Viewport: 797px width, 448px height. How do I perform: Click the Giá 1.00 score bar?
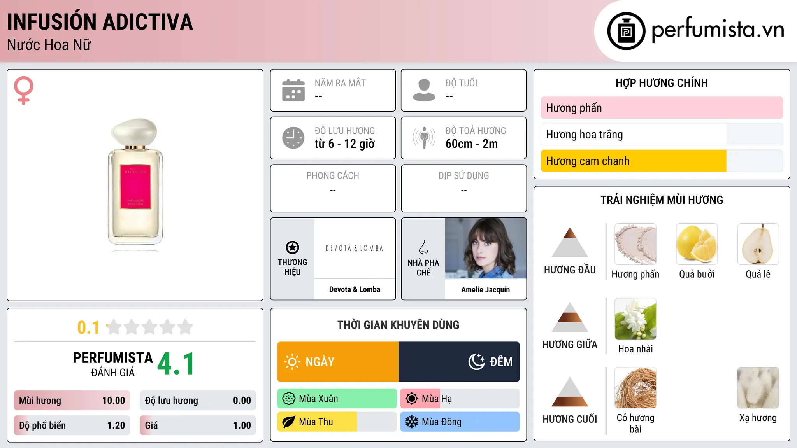pyautogui.click(x=198, y=425)
